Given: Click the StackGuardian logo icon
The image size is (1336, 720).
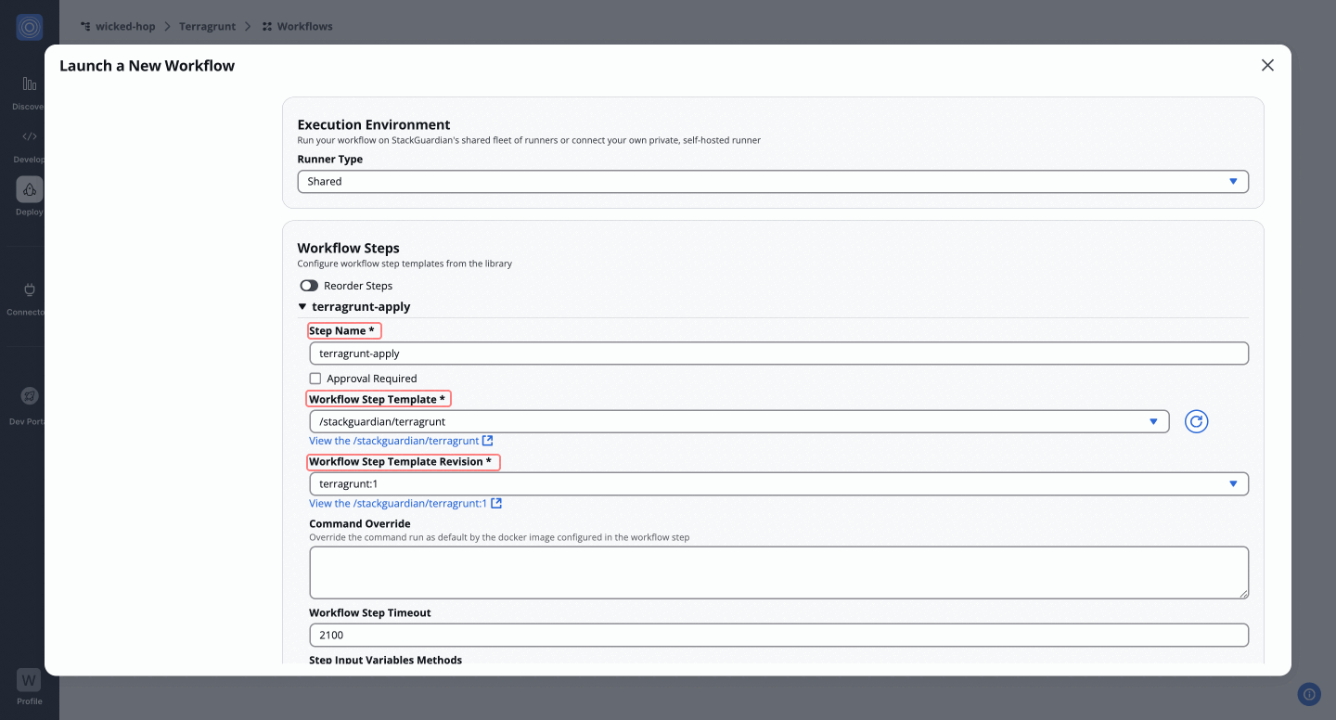Looking at the screenshot, I should (30, 28).
